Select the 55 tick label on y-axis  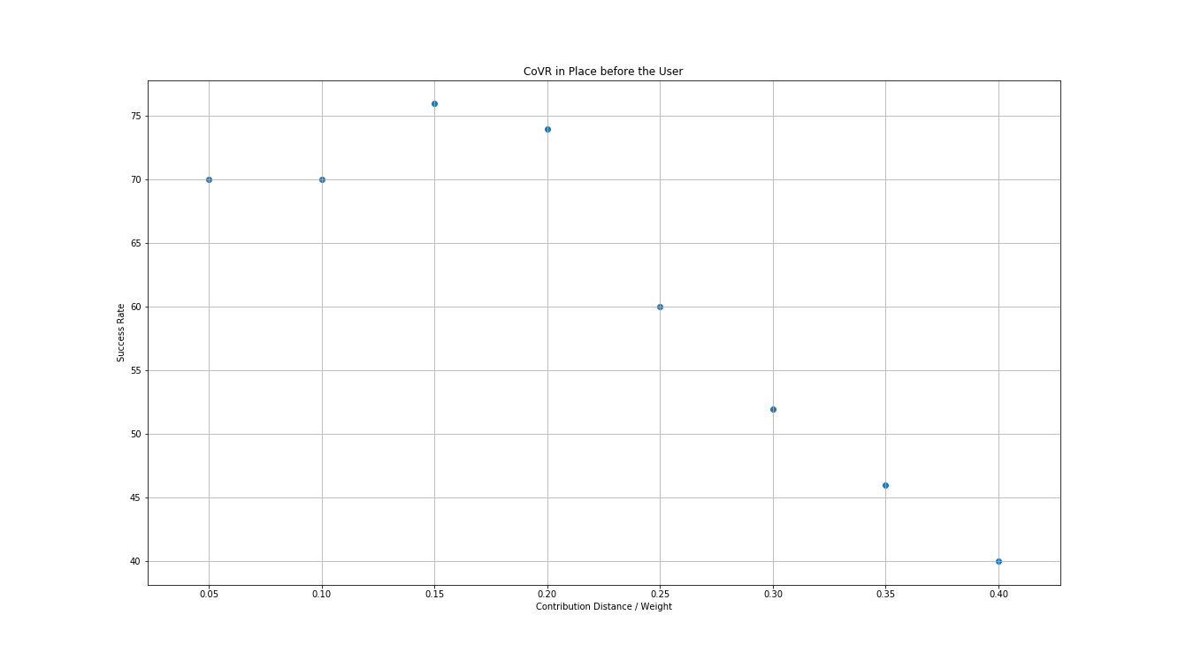click(x=136, y=371)
